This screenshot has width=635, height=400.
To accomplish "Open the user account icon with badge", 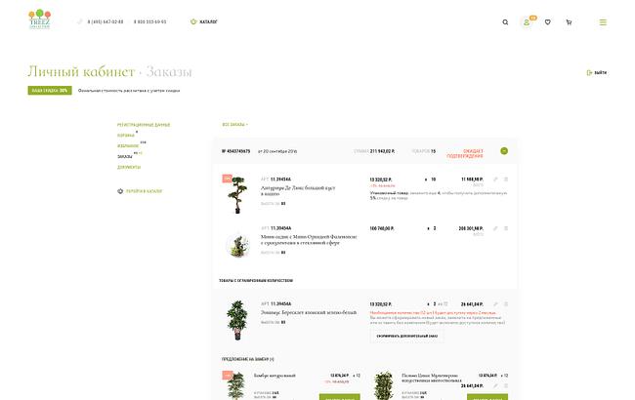I will [x=527, y=21].
